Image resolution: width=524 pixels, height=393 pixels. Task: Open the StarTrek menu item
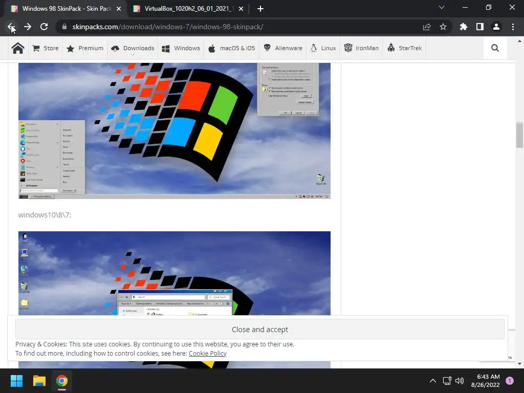(x=404, y=48)
